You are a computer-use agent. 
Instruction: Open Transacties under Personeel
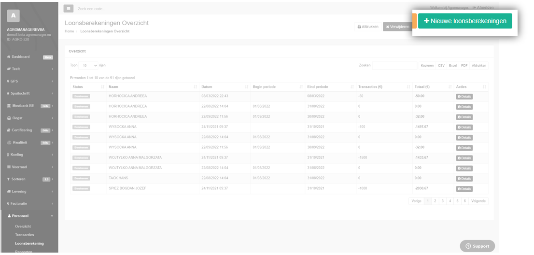pyautogui.click(x=25, y=235)
